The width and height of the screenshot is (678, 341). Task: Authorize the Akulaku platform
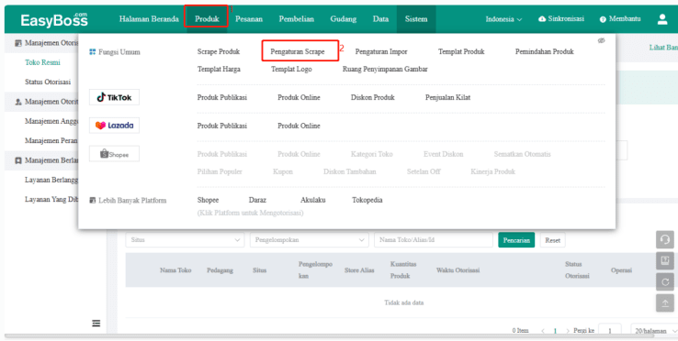click(x=313, y=200)
